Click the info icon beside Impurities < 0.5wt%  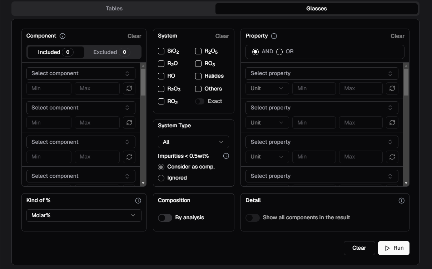pos(226,156)
